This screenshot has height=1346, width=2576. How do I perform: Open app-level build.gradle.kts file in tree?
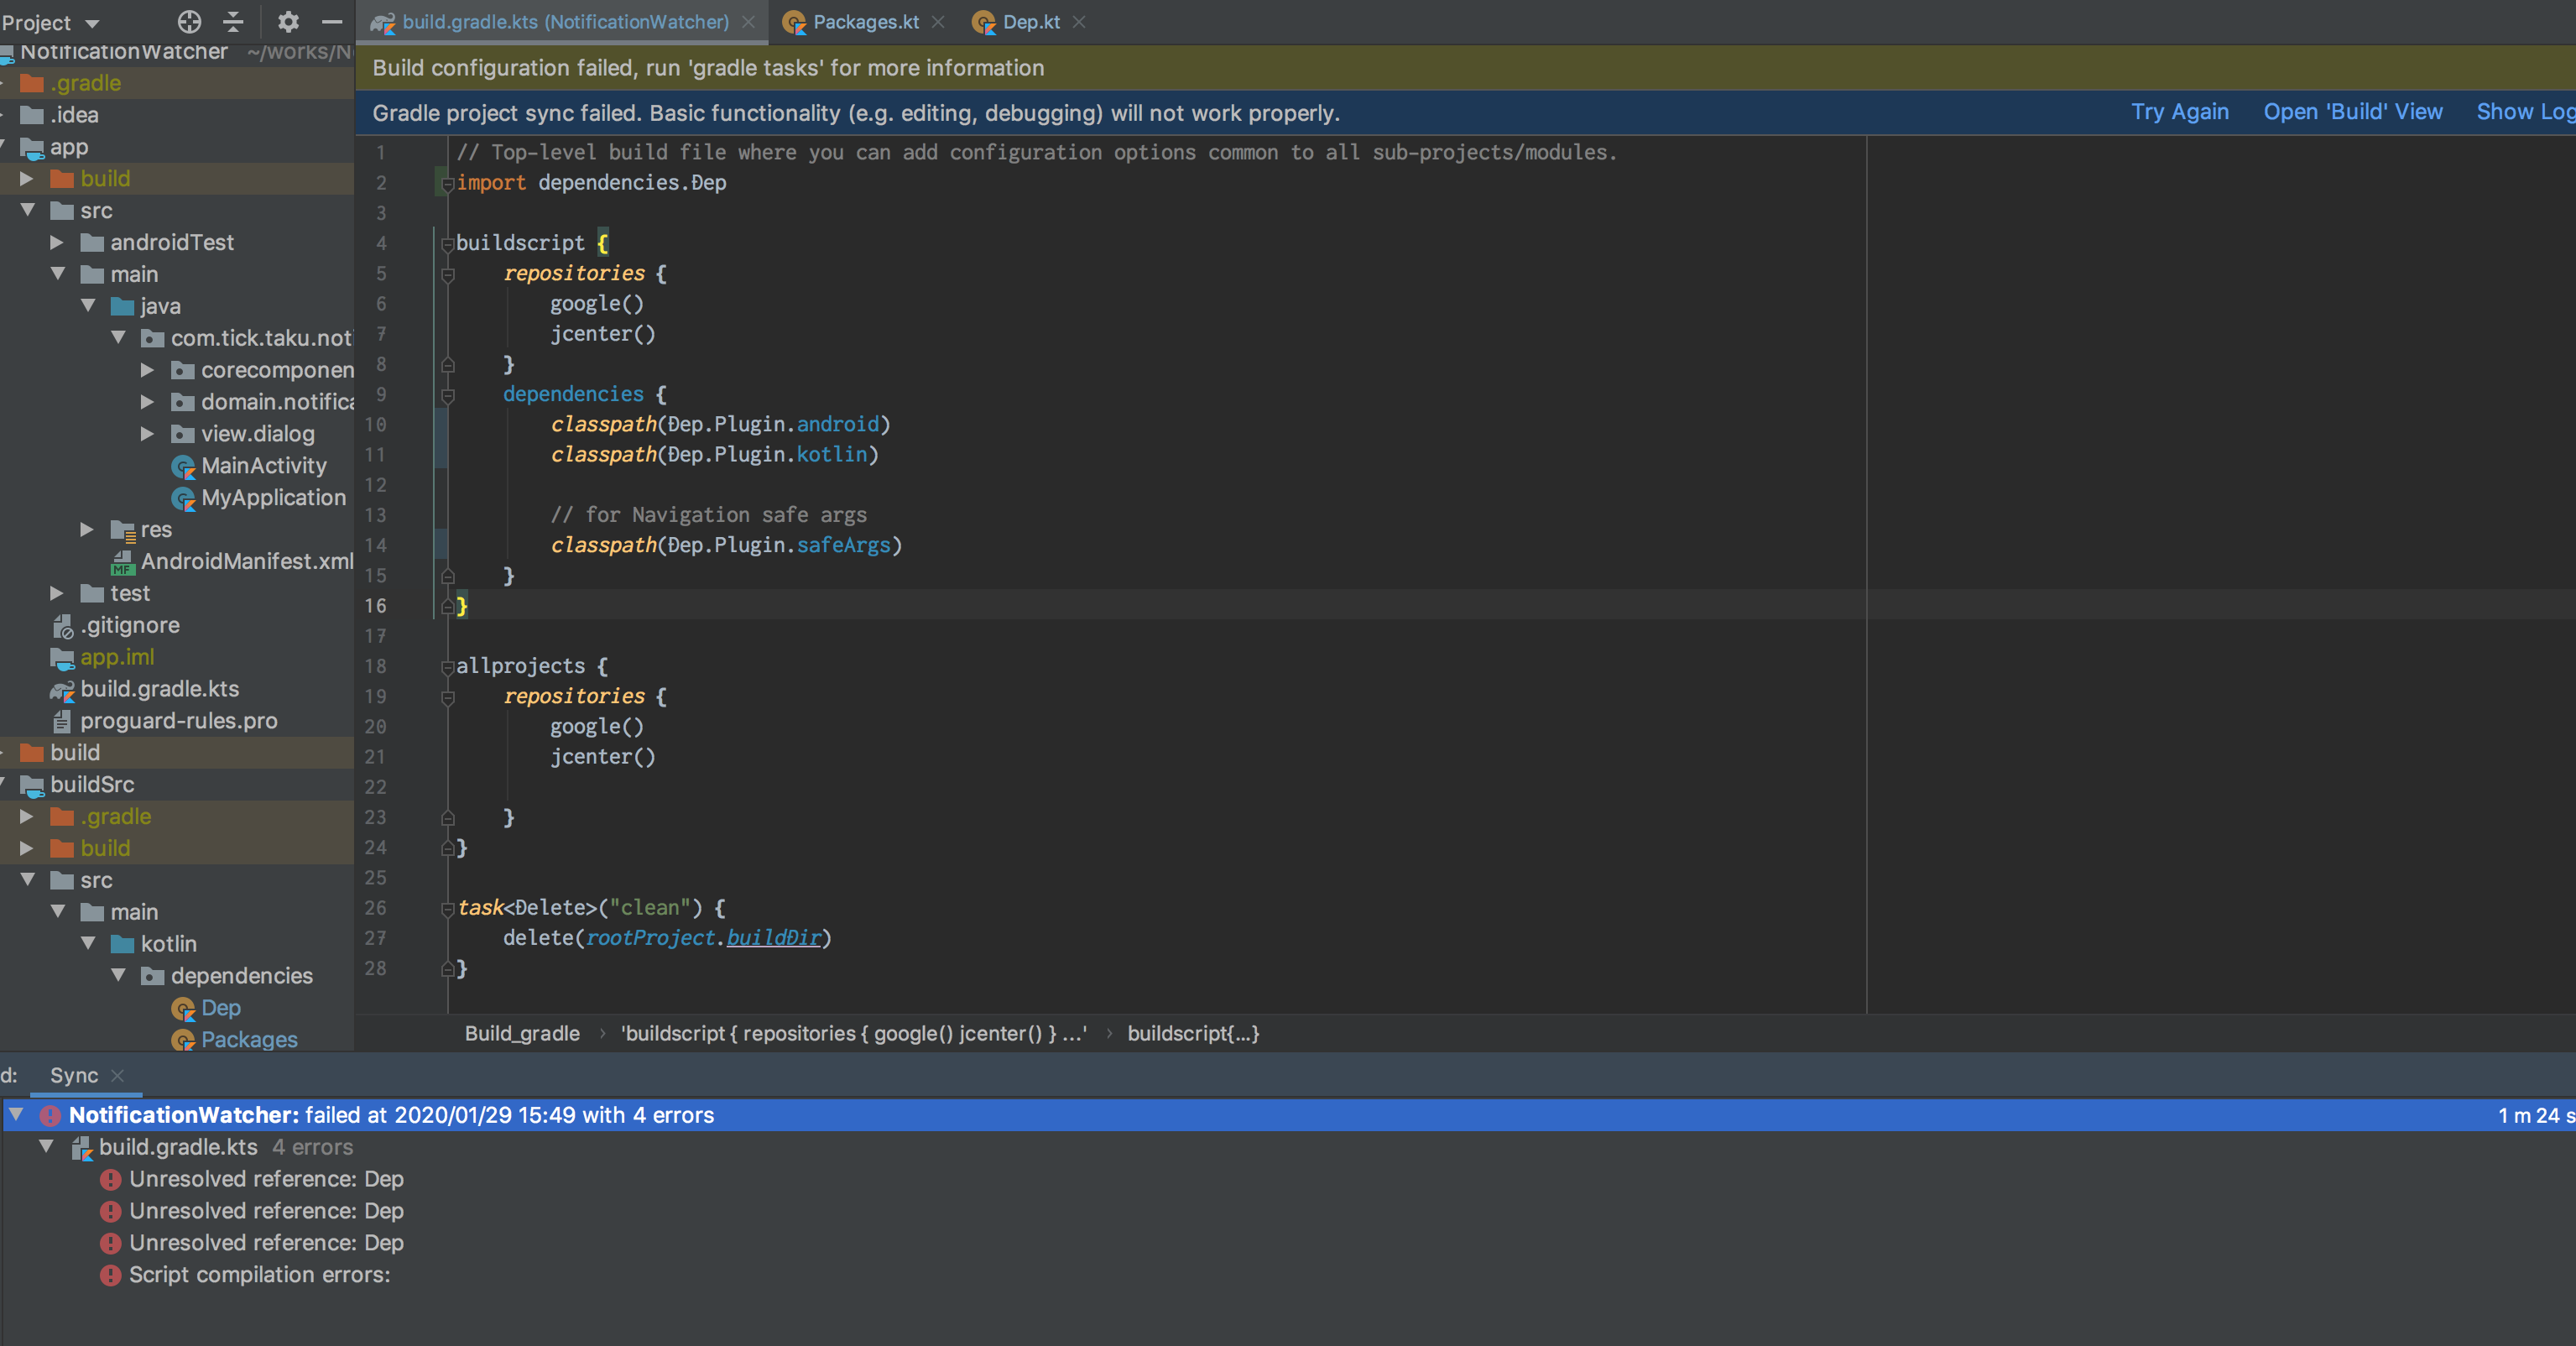[159, 689]
